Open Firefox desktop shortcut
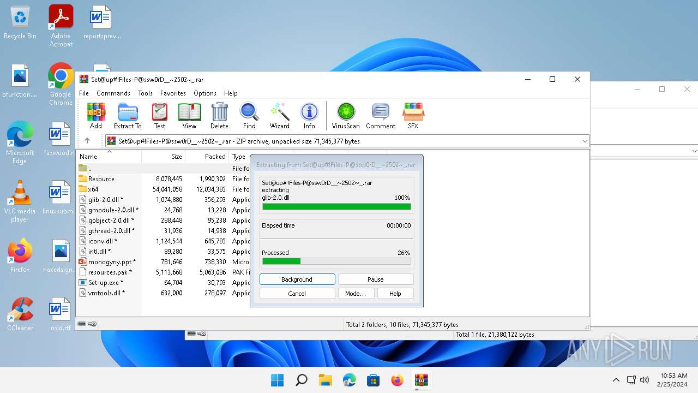The width and height of the screenshot is (698, 393). [x=20, y=255]
